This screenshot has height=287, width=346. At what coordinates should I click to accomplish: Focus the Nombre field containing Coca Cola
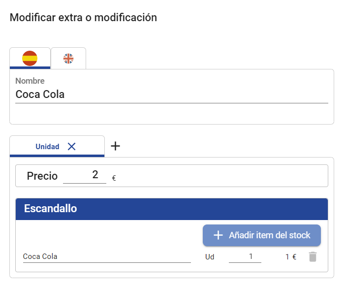click(x=172, y=95)
